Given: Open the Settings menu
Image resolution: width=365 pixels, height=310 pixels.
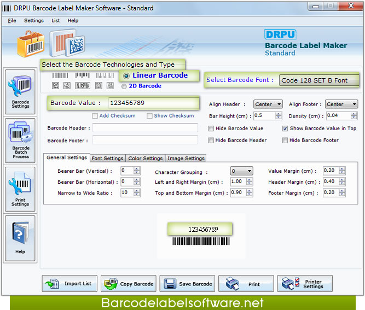Looking at the screenshot, I should (34, 21).
